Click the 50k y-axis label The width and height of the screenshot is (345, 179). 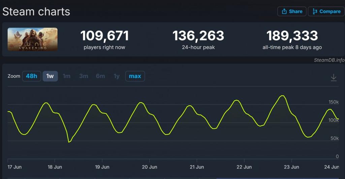335,138
